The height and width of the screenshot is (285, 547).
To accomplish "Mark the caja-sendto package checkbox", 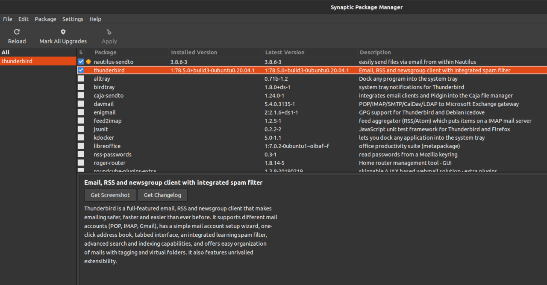I will point(81,95).
